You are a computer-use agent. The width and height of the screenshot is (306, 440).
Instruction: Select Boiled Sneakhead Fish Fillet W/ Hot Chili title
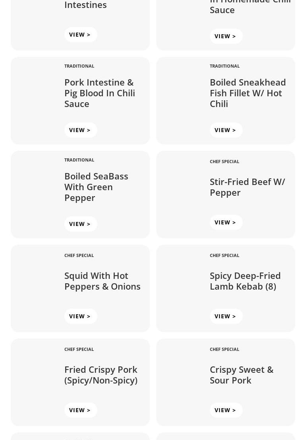(248, 93)
